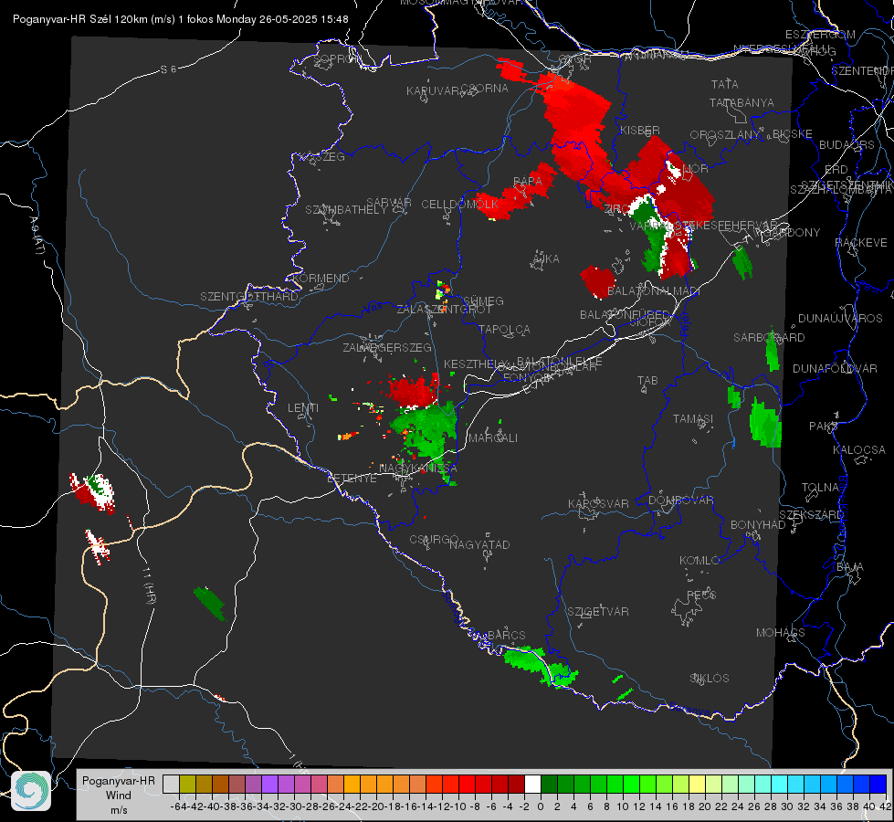Click the TOLNA city label
894x822 pixels.
tap(820, 488)
